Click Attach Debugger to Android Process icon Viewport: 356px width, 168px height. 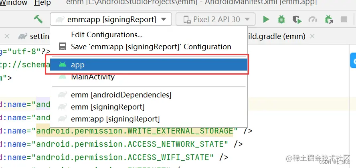click(x=329, y=20)
